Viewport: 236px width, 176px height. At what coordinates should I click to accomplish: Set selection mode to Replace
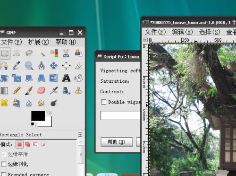coord(19,144)
